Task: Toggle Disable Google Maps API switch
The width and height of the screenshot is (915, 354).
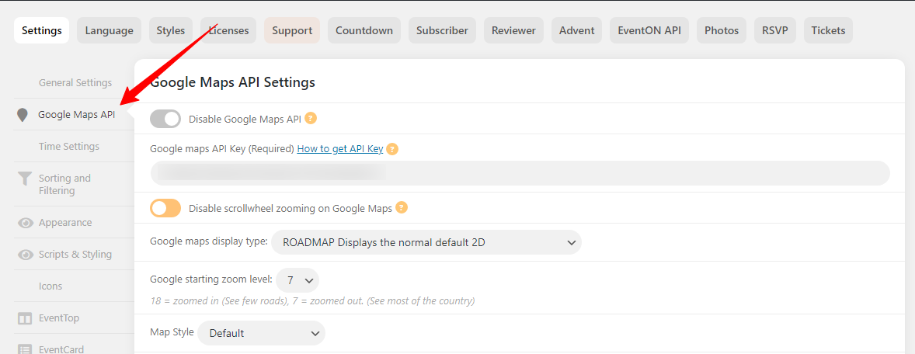Action: tap(165, 119)
